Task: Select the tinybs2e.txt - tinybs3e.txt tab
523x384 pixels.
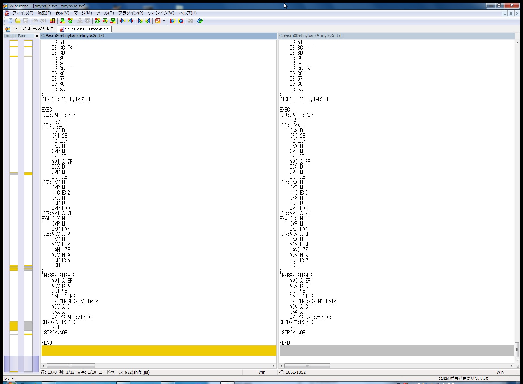Action: click(84, 29)
